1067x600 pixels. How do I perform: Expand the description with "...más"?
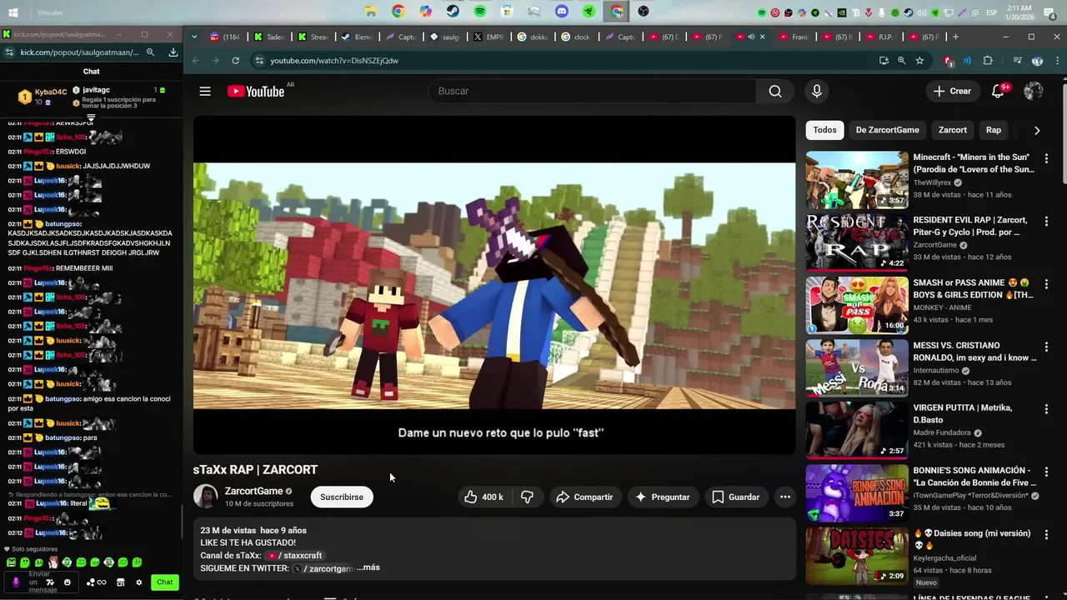pyautogui.click(x=368, y=567)
